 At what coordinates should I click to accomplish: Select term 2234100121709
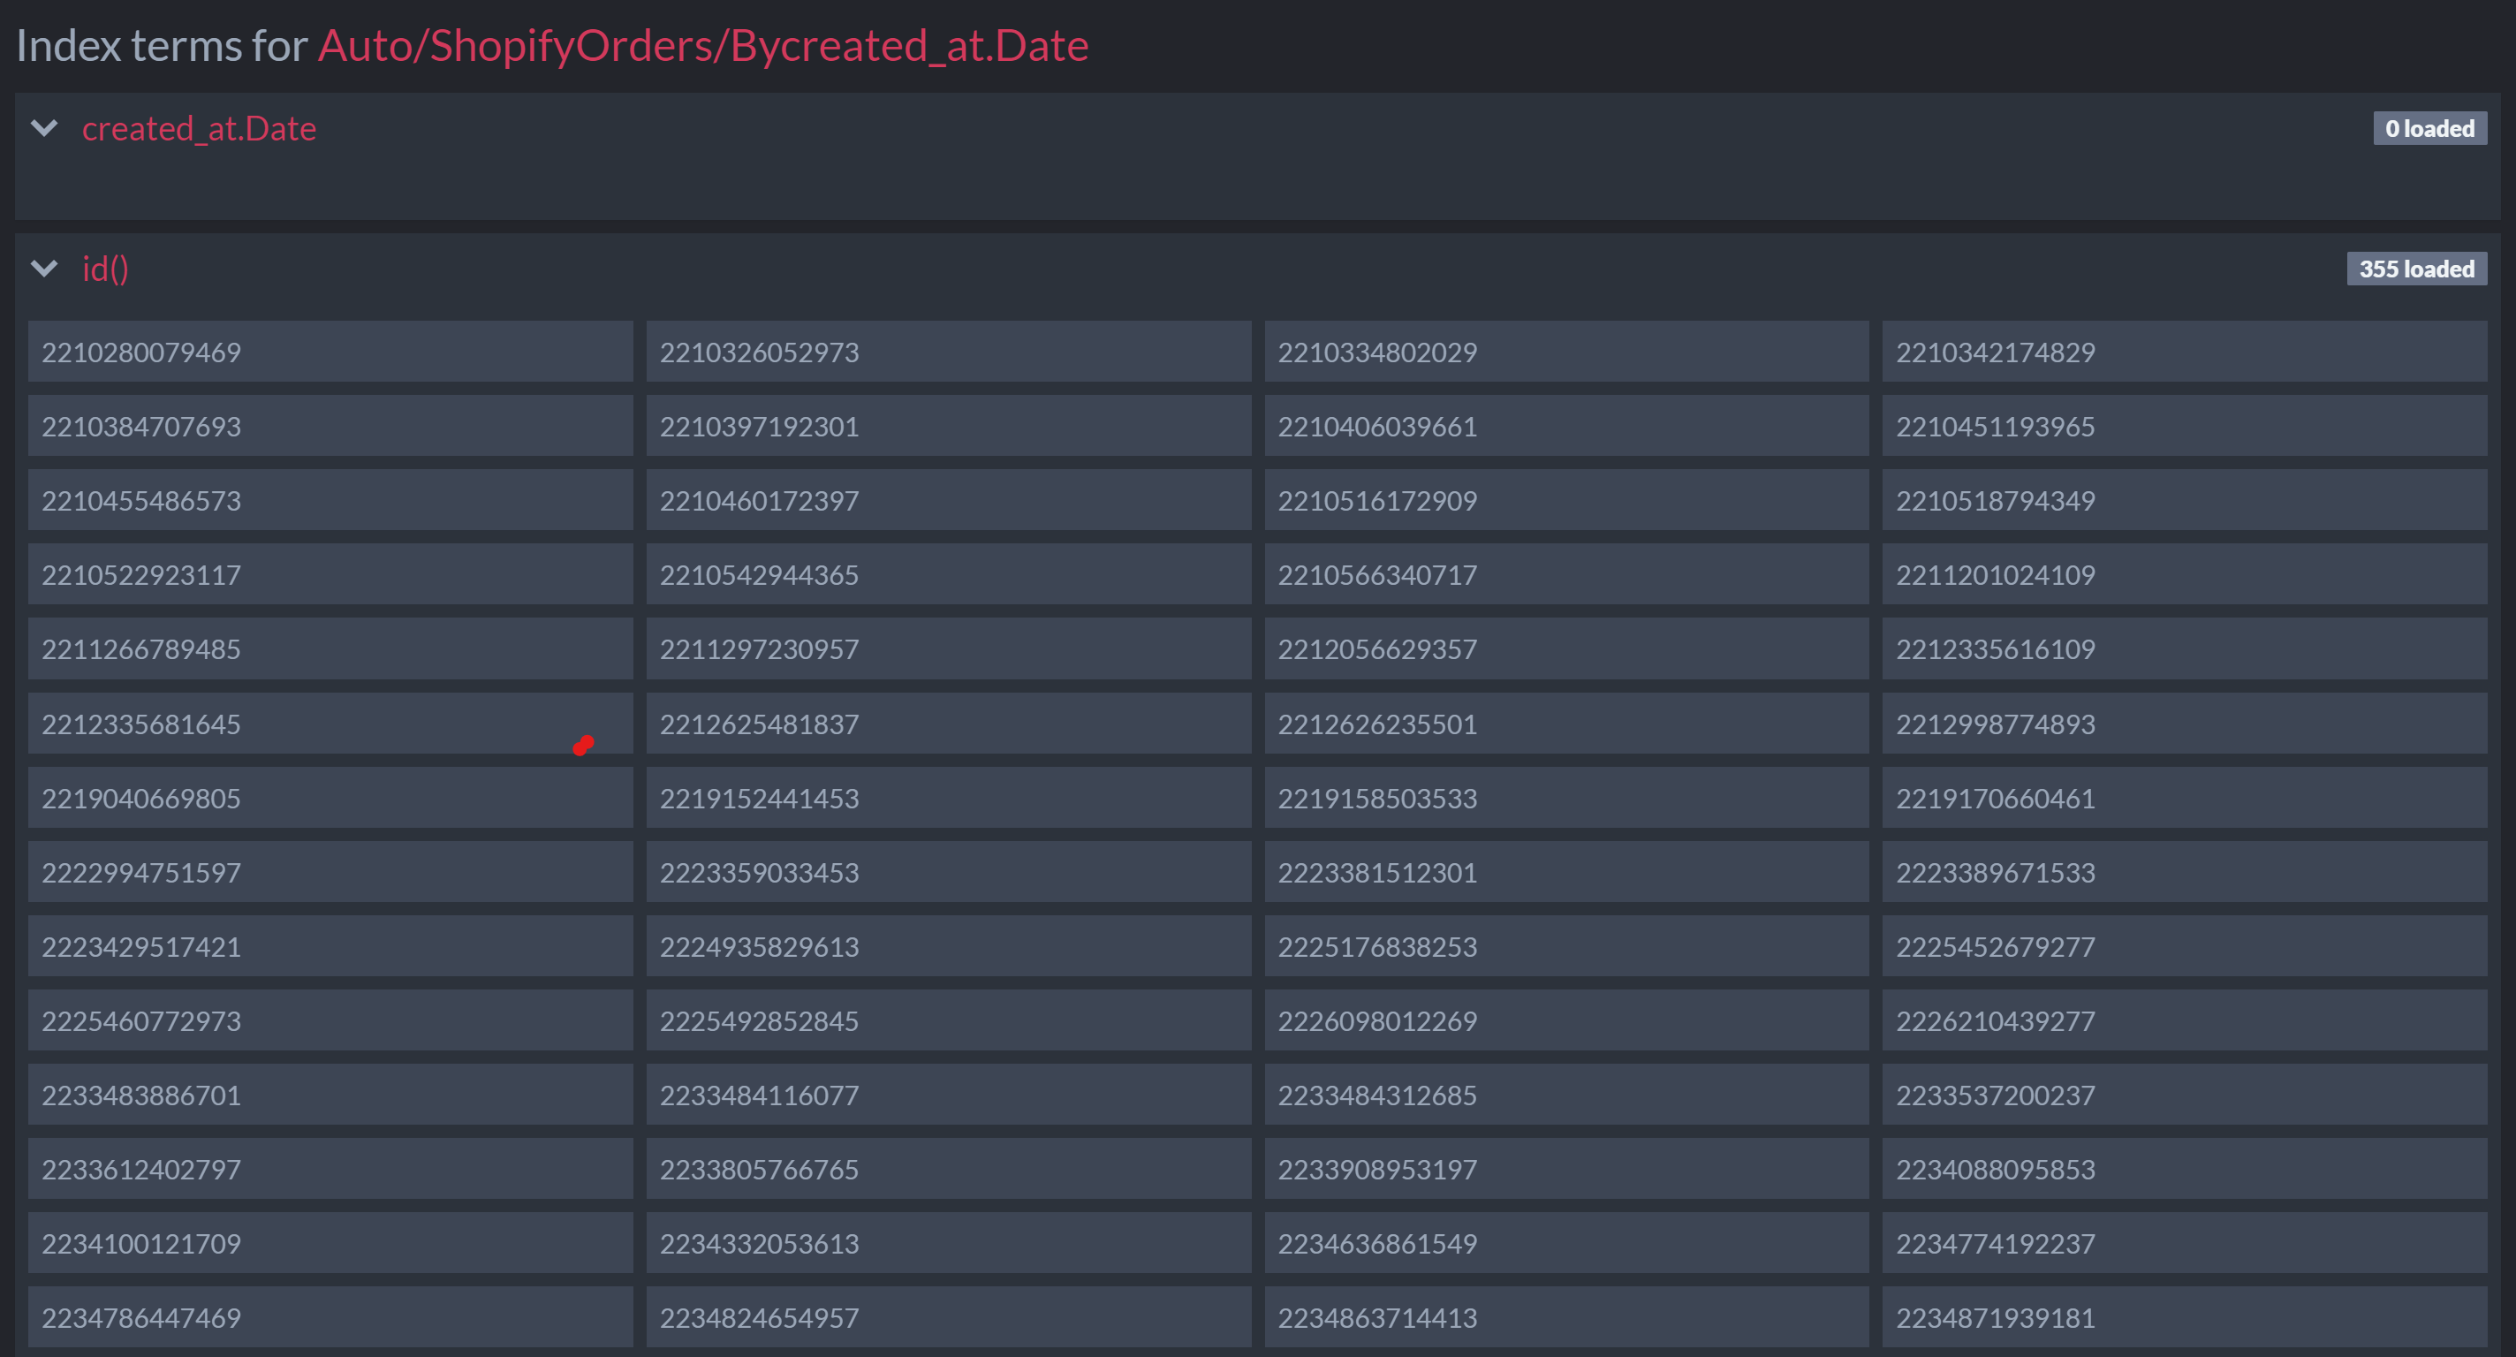[x=330, y=1244]
